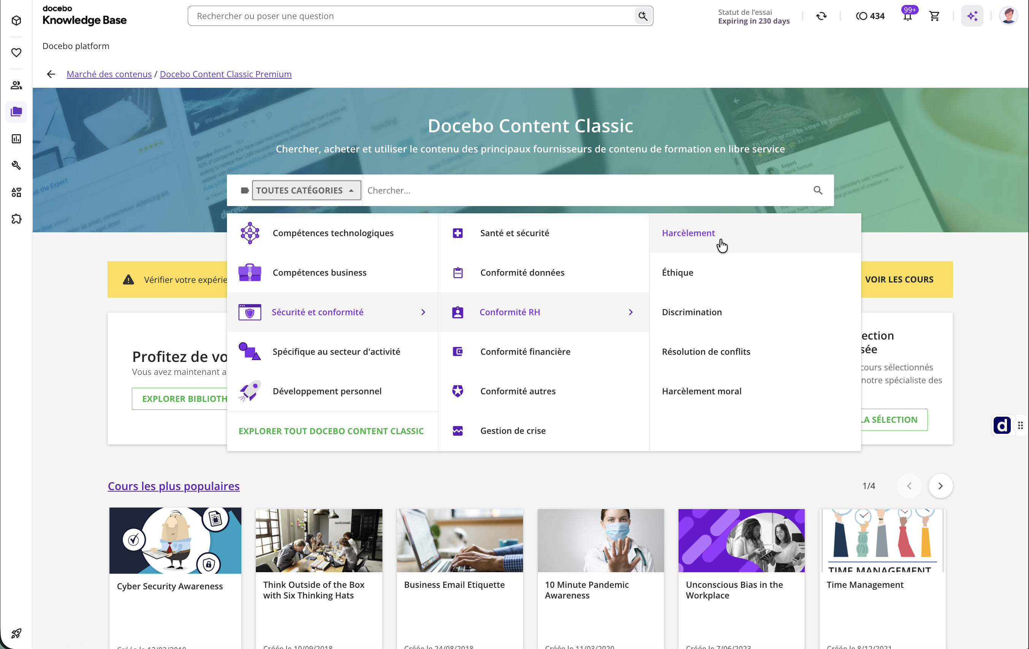Open Docebo Content Classic Premium breadcrumb

(x=226, y=74)
